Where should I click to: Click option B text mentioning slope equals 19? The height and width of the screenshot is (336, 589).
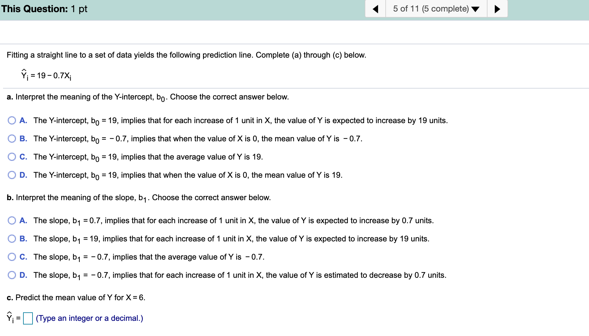tap(231, 239)
